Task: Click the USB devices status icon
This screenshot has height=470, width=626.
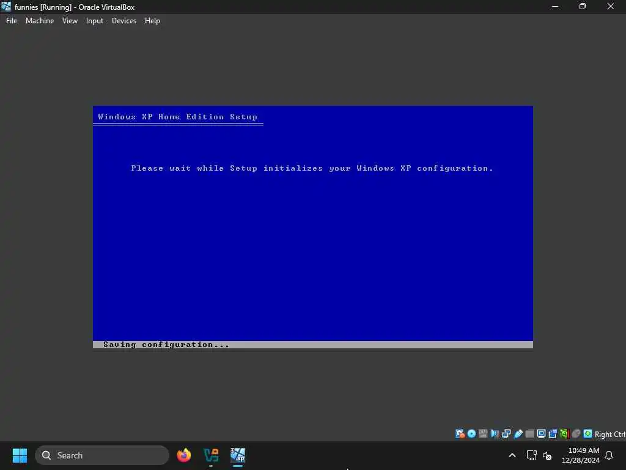Action: (x=518, y=434)
